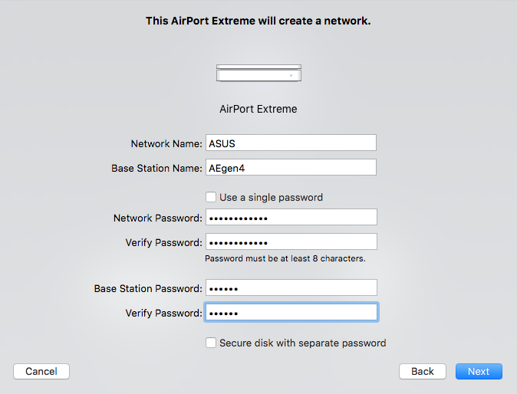This screenshot has height=394, width=517.
Task: Click the Base Station Name field with AEgen4
Action: coord(291,167)
